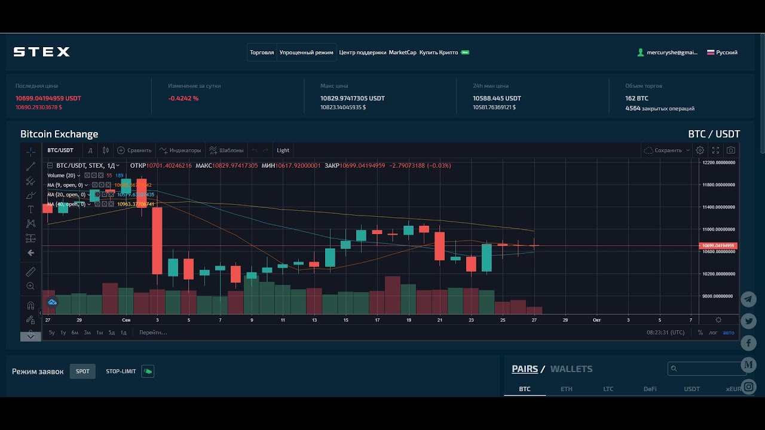The height and width of the screenshot is (430, 765).
Task: Collapse the drawing toolbar side arrow
Action: (x=41, y=313)
